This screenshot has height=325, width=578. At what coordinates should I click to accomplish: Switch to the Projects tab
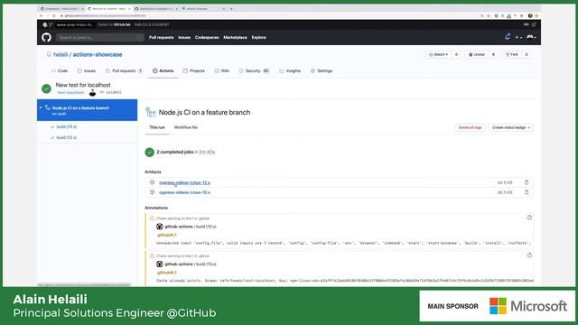[x=193, y=70]
